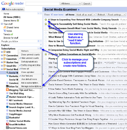Screen dimensions: 127x130
Task: Open the Home link in sidebar
Action: click(6, 14)
